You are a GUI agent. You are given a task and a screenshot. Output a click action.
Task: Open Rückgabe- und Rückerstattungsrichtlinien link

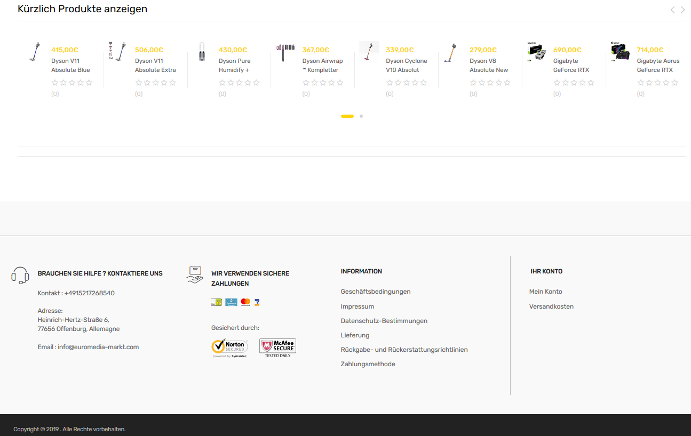pos(404,350)
